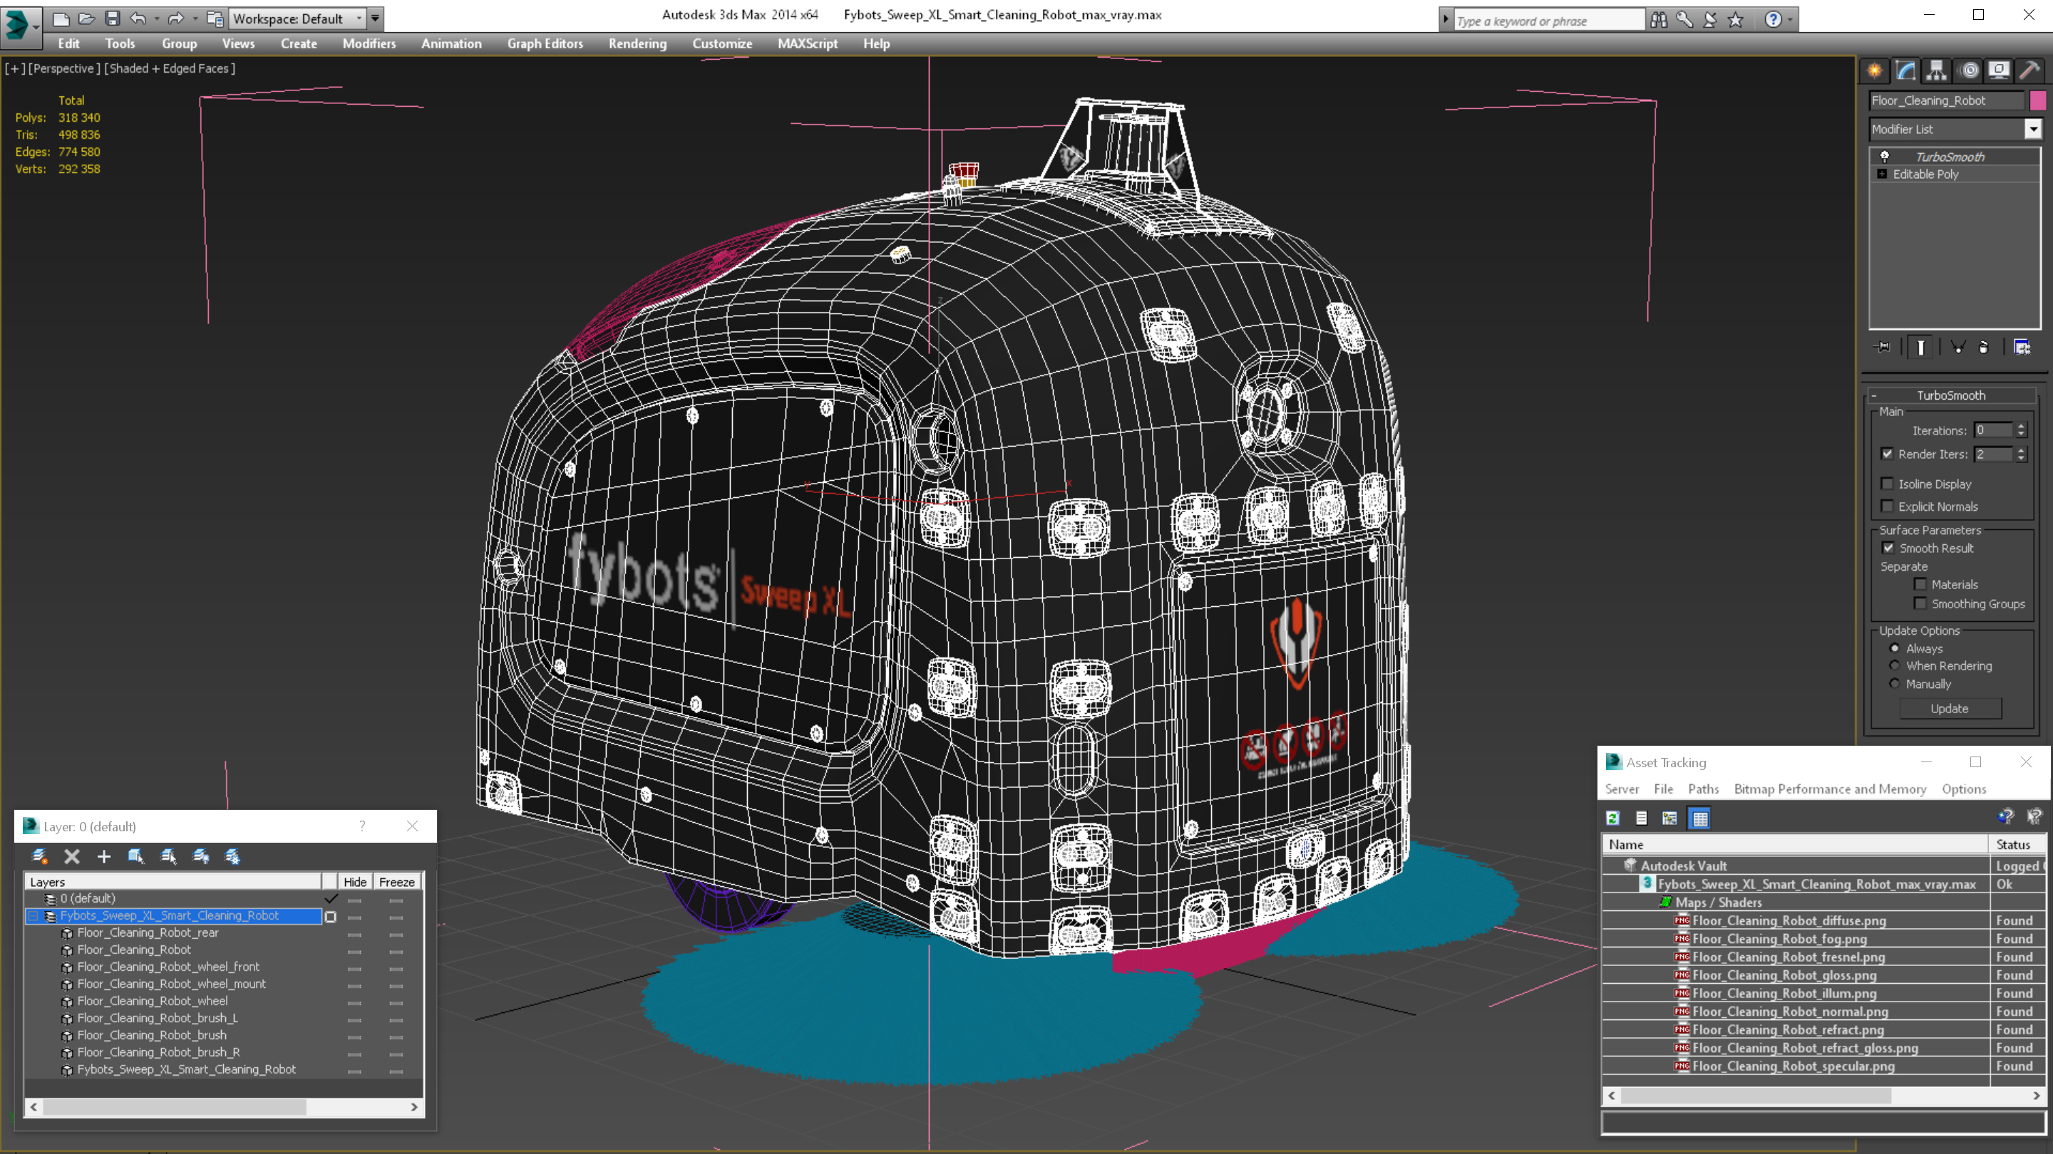Click the Shaded + Edged Faces viewport label

(170, 68)
